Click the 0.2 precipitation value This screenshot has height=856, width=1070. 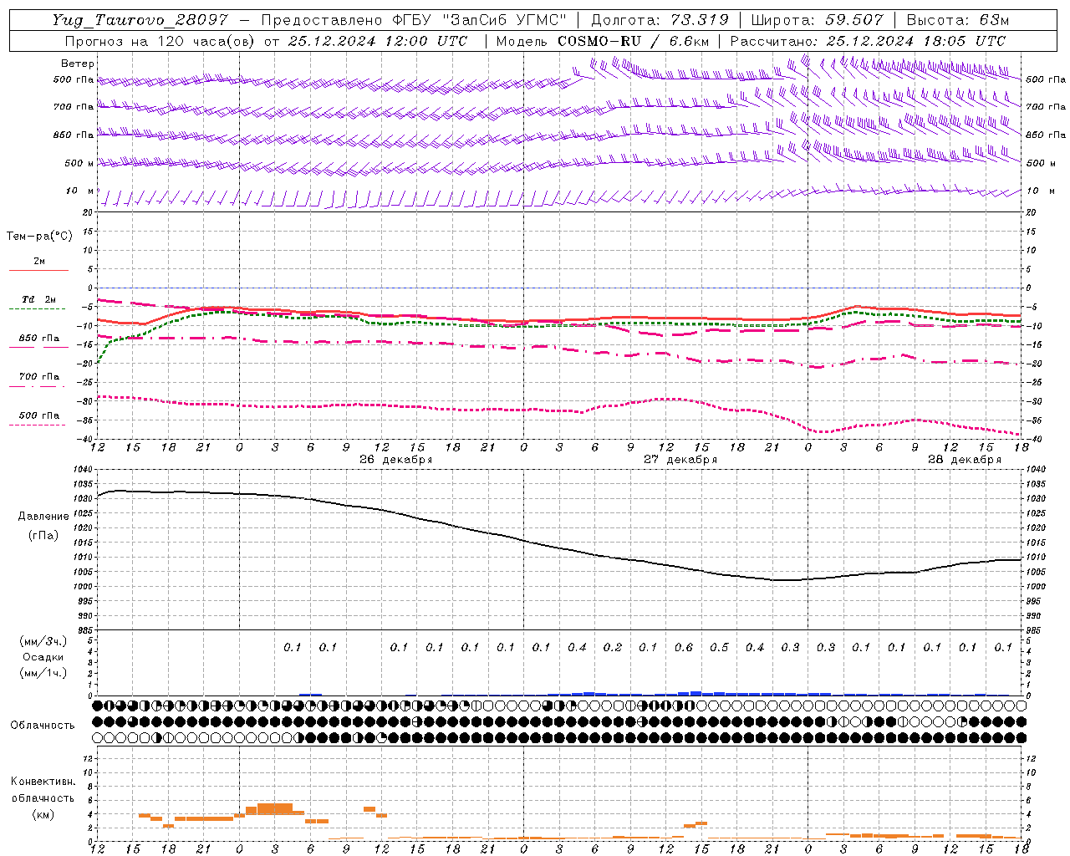[613, 647]
